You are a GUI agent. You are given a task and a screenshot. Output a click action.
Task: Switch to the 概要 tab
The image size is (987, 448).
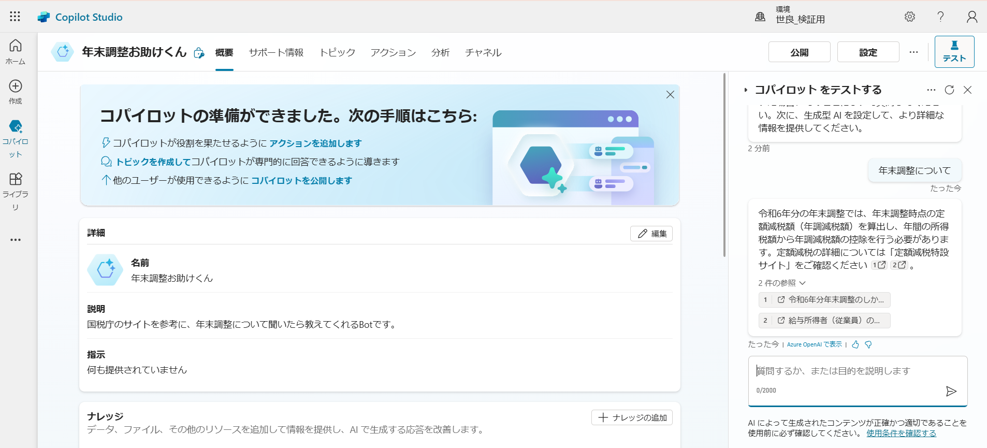pos(224,52)
